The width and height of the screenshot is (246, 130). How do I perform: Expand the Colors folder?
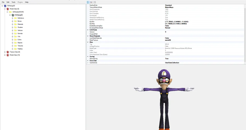13,40
